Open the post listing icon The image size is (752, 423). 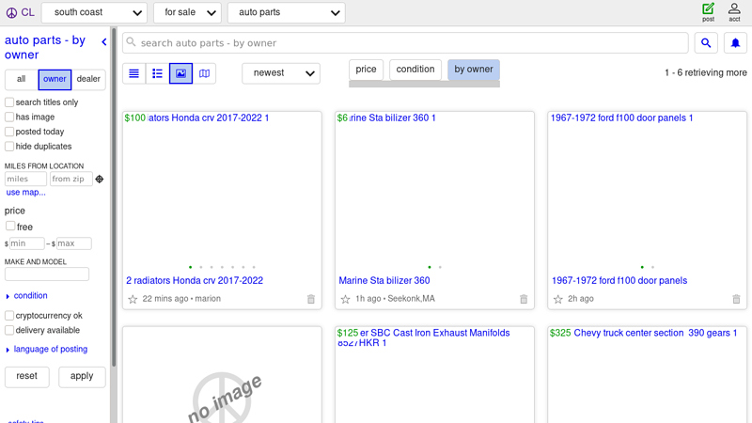pos(709,12)
